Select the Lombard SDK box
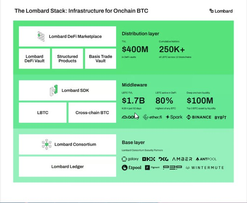247x203 pixels. (67, 90)
